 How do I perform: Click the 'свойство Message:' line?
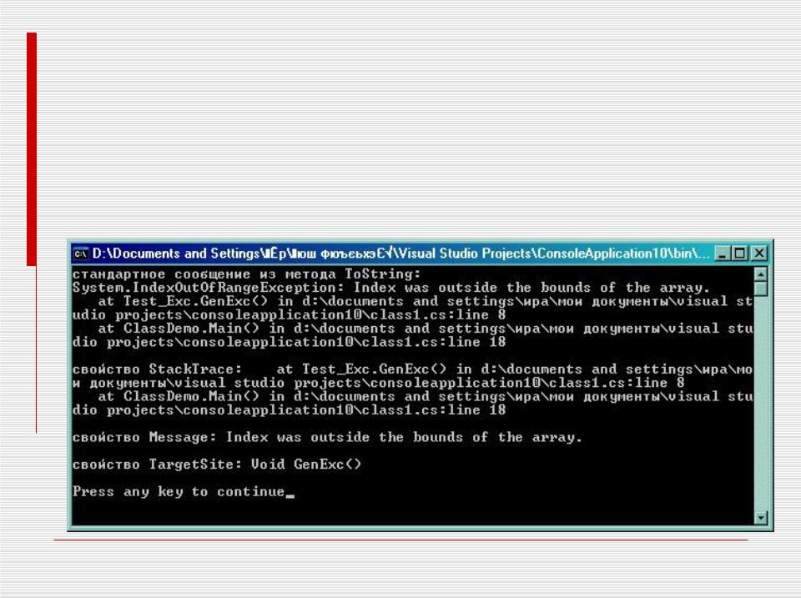tap(327, 437)
